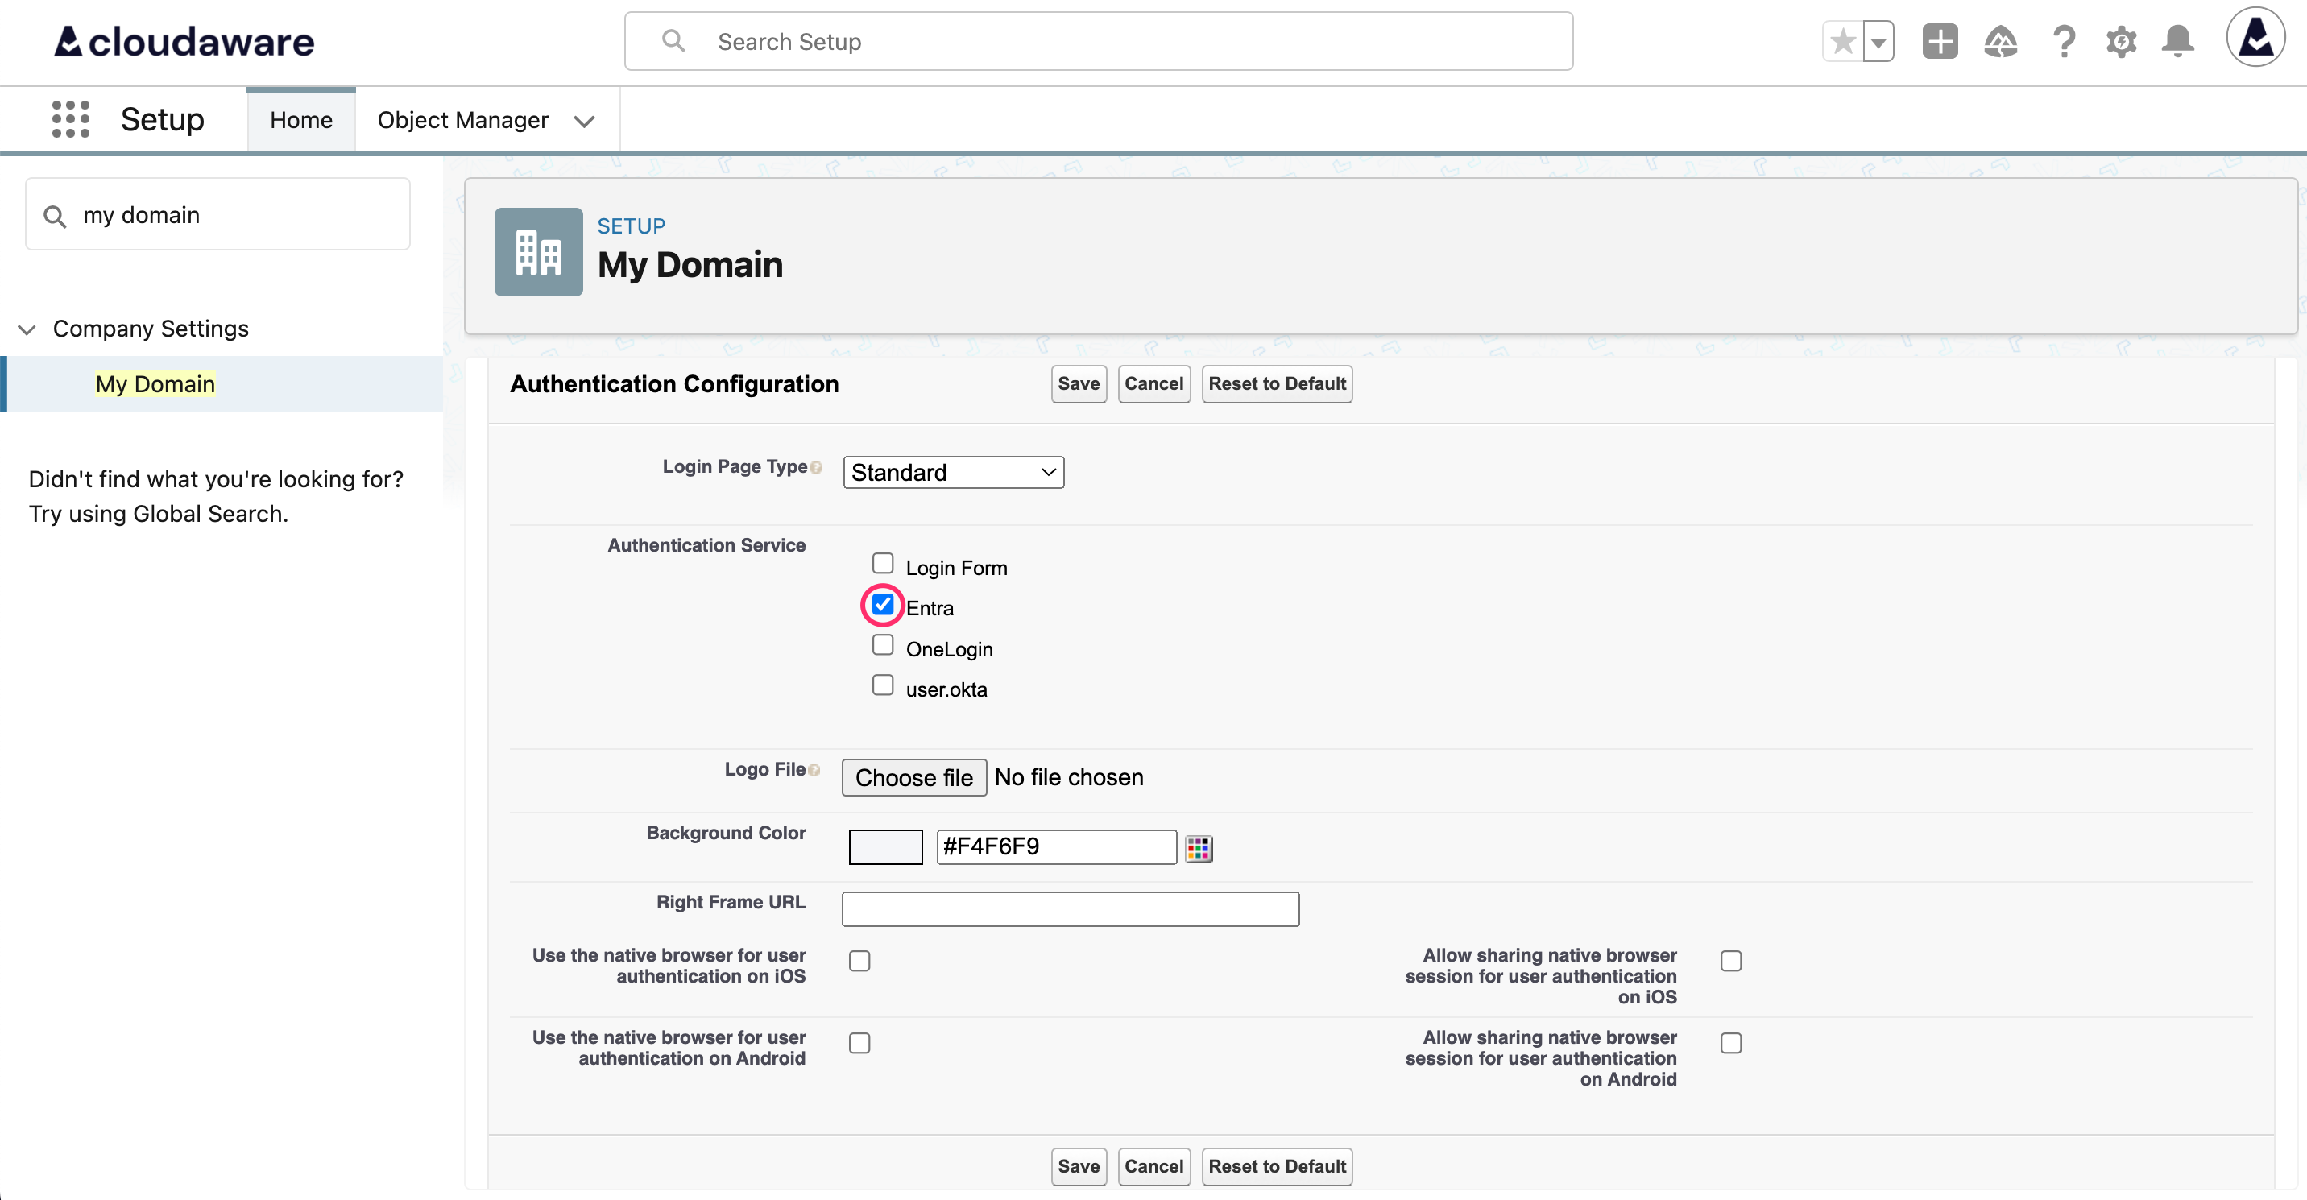Open the user avatar profile menu
2307x1200 pixels.
pos(2255,38)
